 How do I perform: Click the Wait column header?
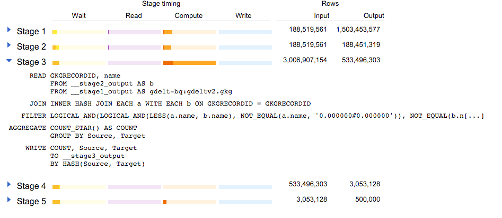point(79,15)
